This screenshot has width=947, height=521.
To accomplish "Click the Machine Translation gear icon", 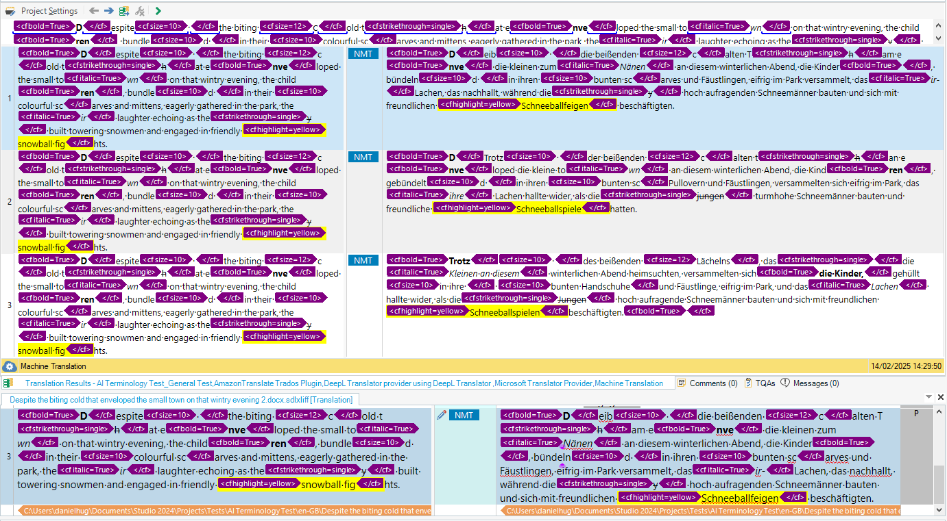I will 10,366.
